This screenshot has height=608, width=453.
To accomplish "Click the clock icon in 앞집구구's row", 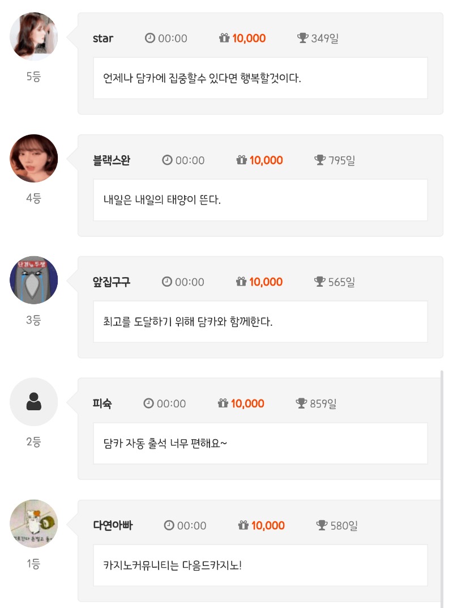I will (x=167, y=282).
